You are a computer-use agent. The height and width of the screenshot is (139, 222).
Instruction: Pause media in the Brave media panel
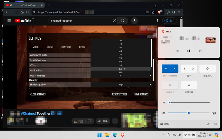[x=189, y=51]
